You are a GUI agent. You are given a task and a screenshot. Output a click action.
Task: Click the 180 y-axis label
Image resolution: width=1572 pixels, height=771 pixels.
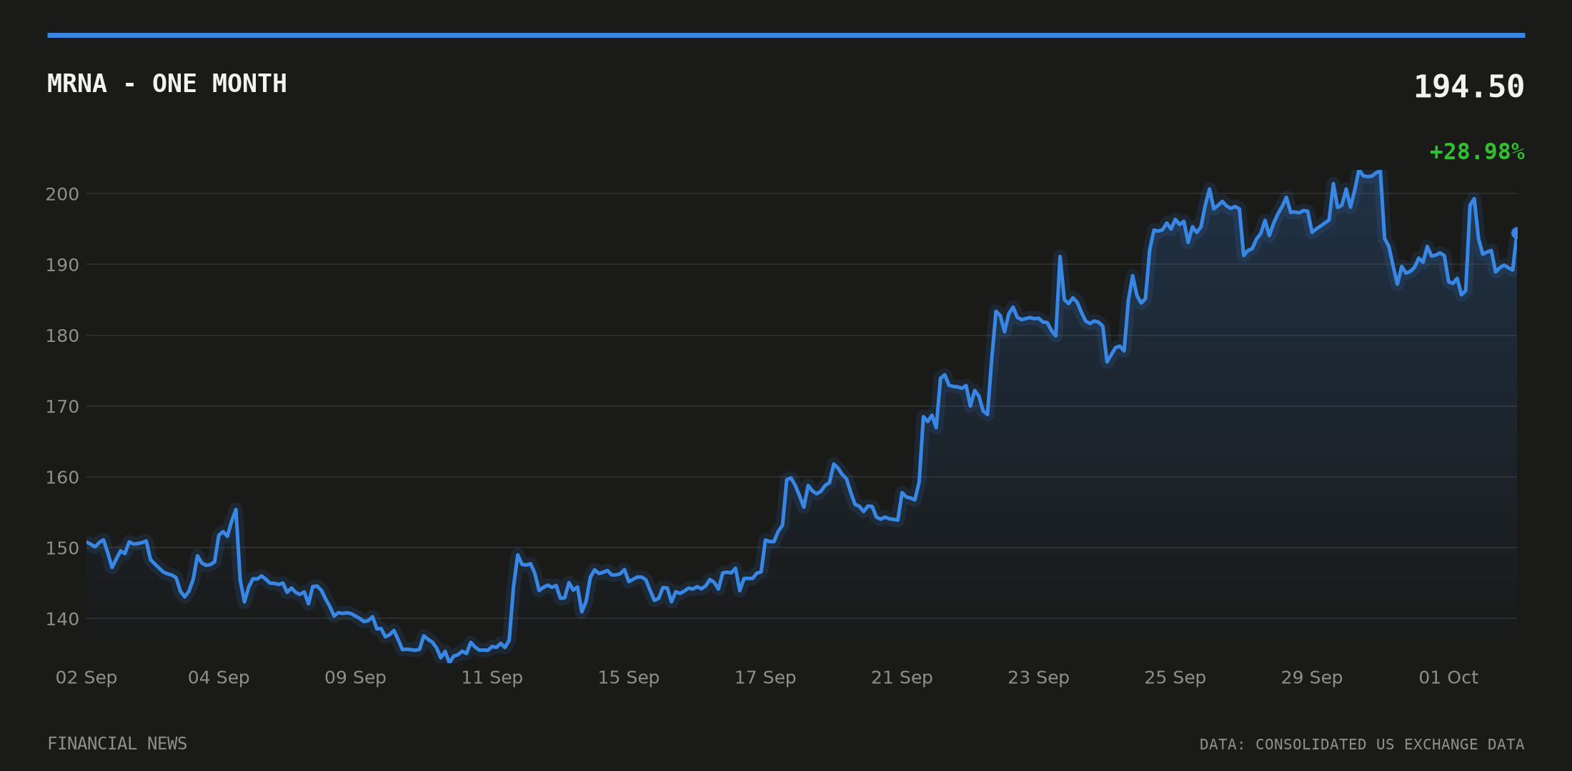62,336
